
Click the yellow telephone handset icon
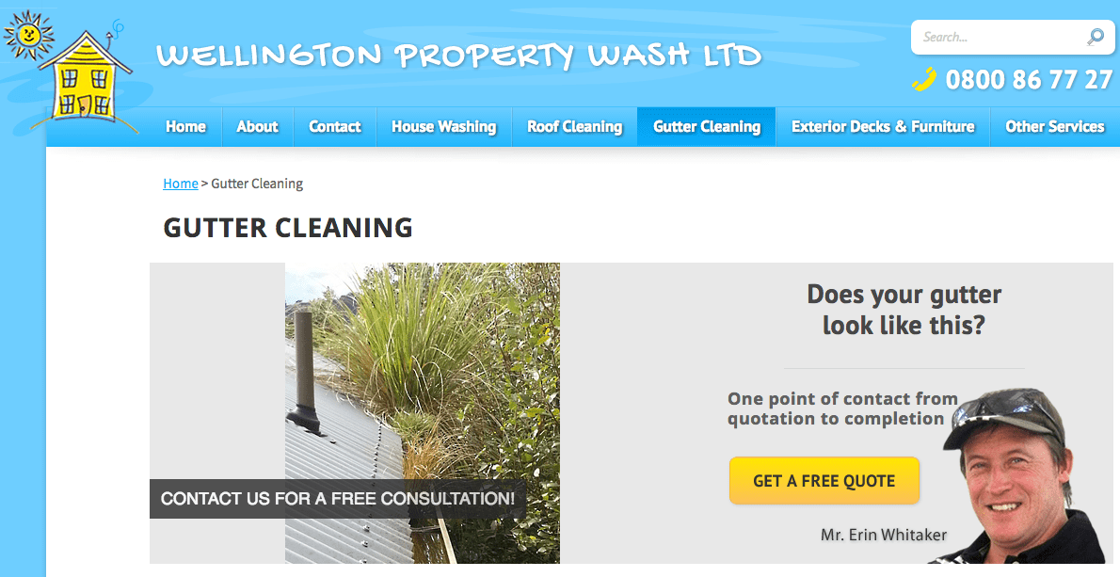click(923, 79)
